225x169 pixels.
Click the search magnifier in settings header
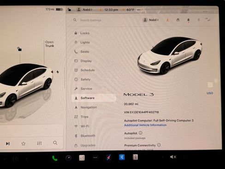tap(75, 20)
